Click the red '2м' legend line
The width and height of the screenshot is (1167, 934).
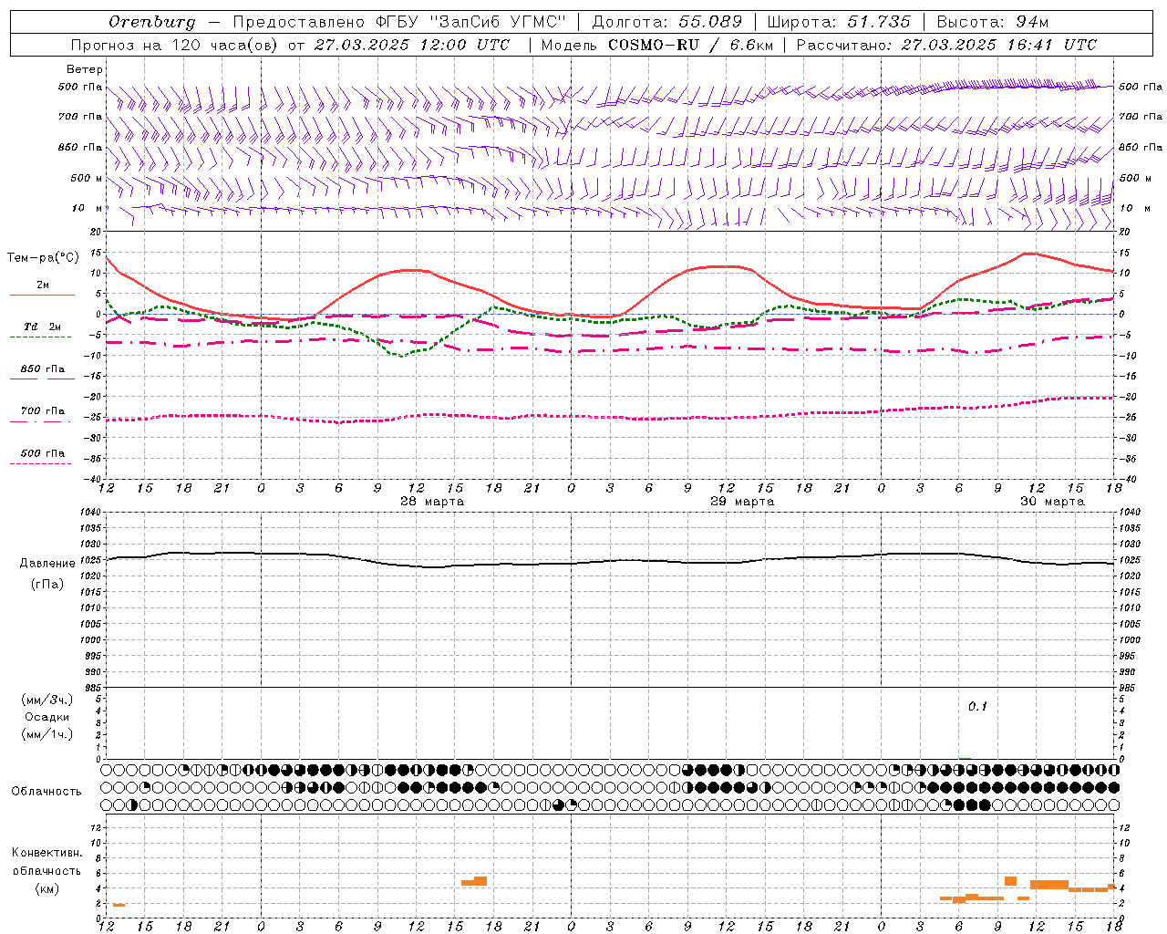42,295
